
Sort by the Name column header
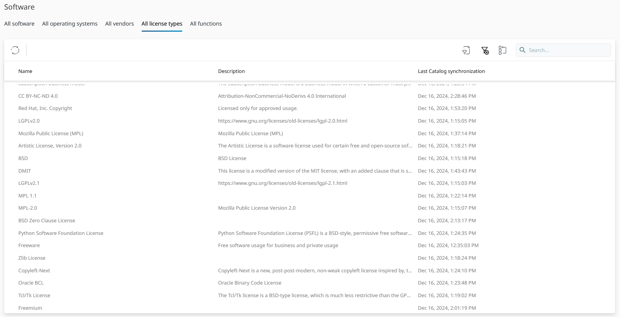click(x=25, y=71)
